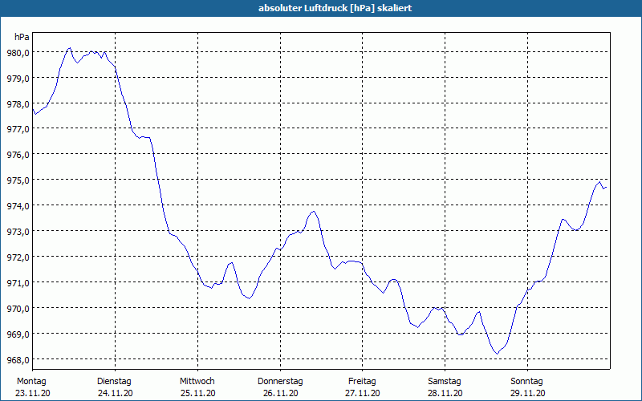This screenshot has height=401, width=642.
Task: Select the 975,0 axis value
Action: point(18,180)
